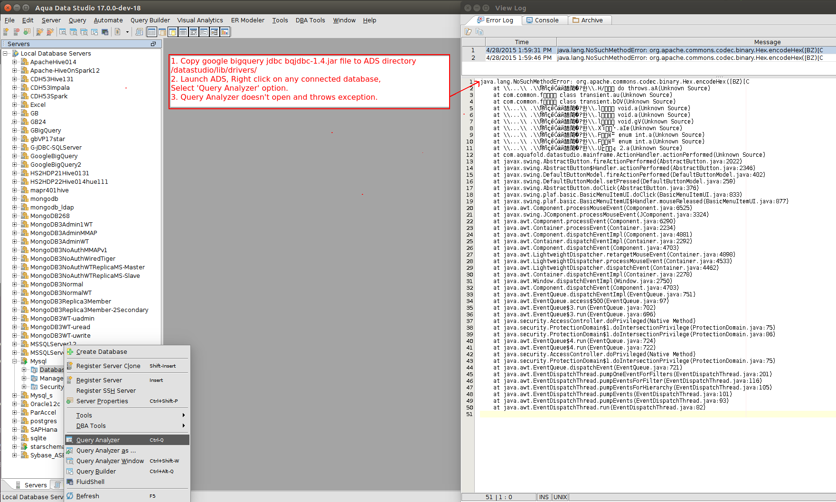
Task: Select the 1:59:46 PM error log row
Action: 649,57
